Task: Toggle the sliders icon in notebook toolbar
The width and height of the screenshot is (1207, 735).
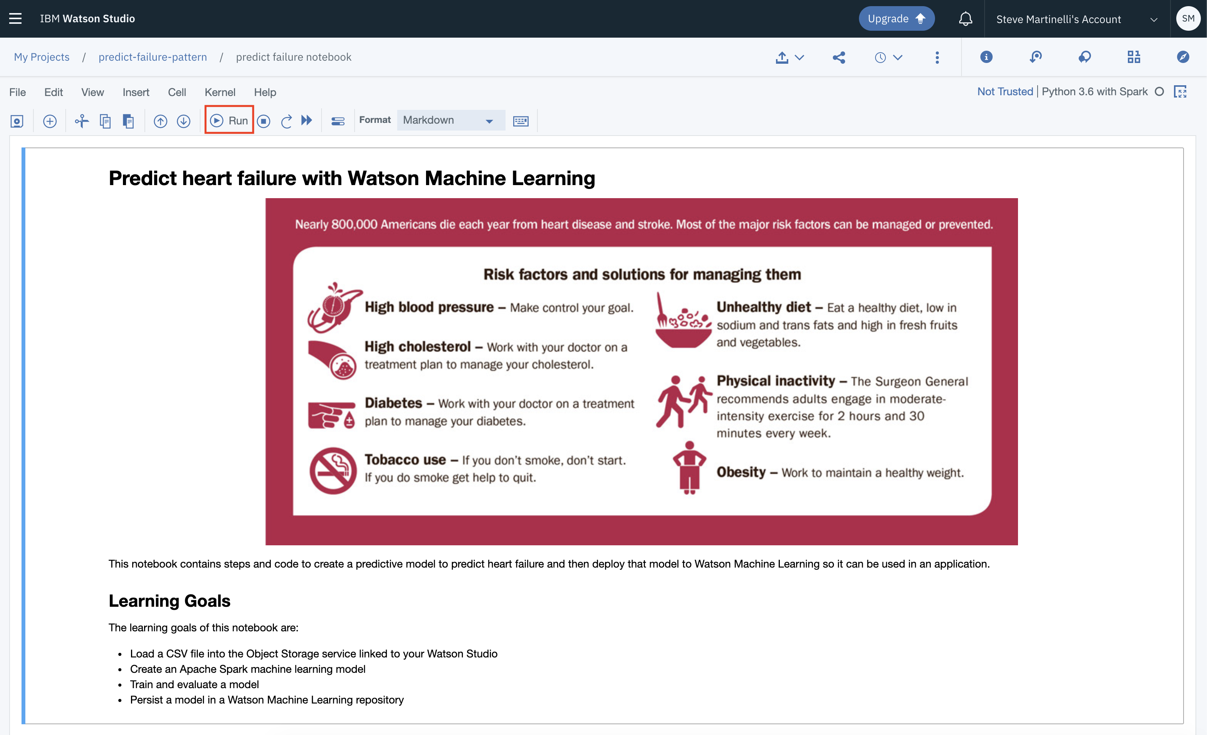Action: click(338, 121)
